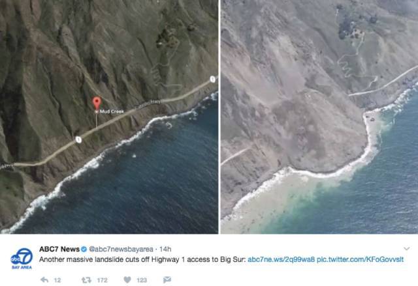Click the ABC7 Bay Area logo avatar

pyautogui.click(x=22, y=259)
